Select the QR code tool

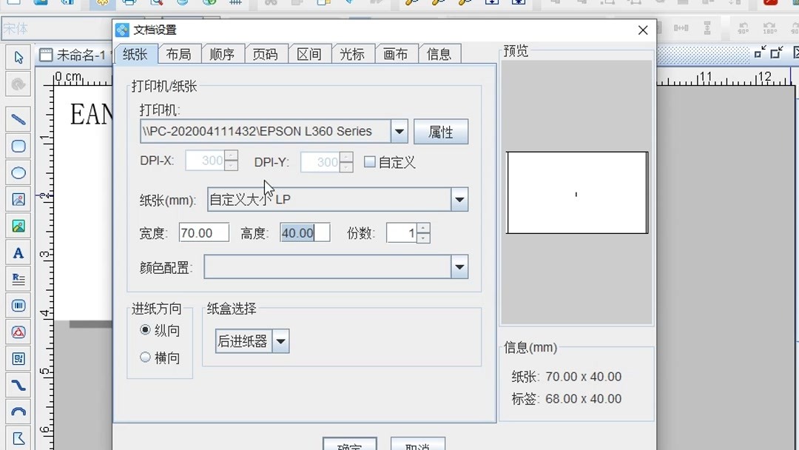click(x=18, y=359)
